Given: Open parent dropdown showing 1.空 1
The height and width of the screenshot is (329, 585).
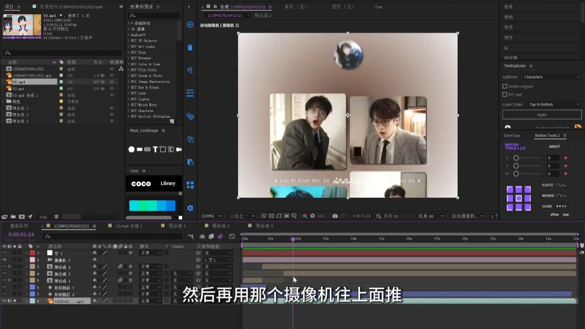Looking at the screenshot, I should point(218,260).
